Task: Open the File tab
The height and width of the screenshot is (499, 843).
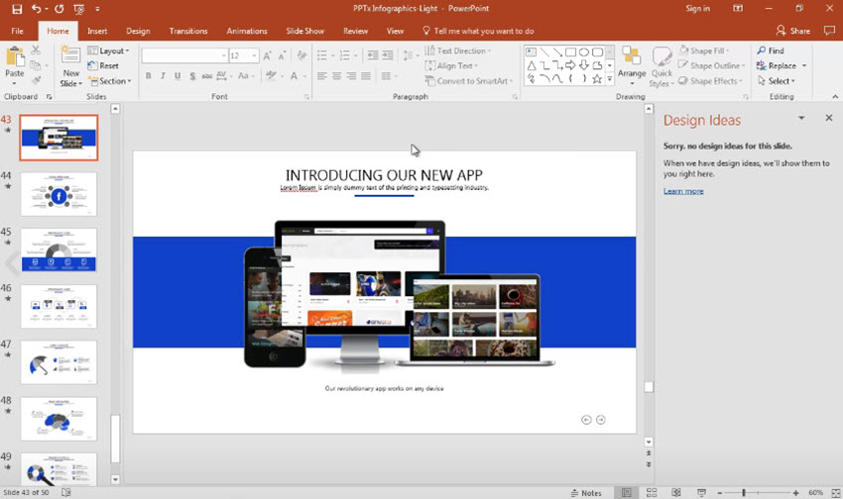Action: coord(17,31)
